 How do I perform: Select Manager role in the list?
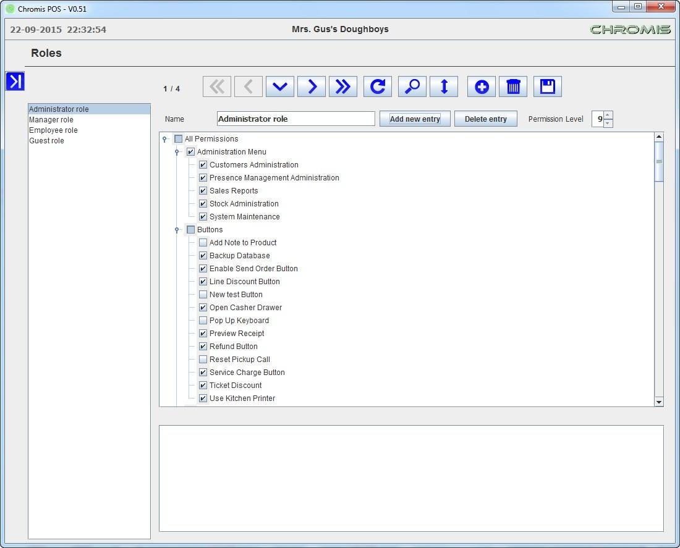coord(51,120)
